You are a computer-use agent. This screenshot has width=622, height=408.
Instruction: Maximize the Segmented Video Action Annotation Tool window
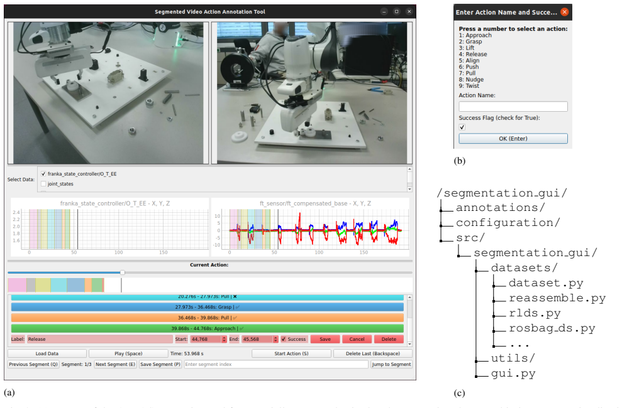pyautogui.click(x=396, y=12)
